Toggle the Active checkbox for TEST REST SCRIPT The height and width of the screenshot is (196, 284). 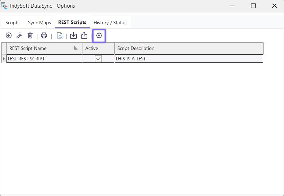click(98, 59)
